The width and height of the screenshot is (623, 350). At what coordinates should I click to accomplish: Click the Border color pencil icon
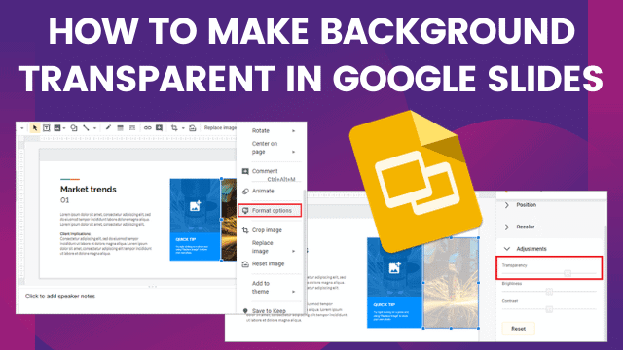pos(108,127)
